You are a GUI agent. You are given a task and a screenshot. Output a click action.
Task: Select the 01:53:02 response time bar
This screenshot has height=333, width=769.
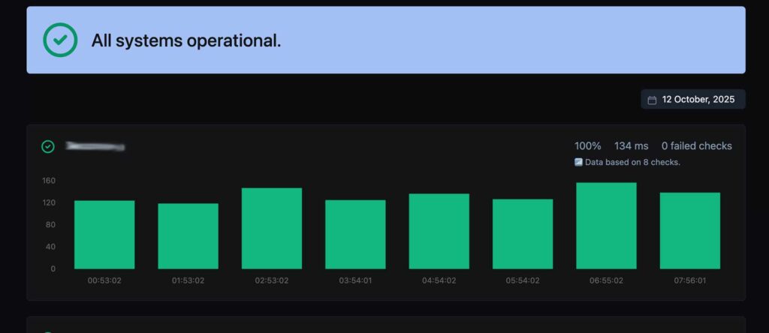(188, 236)
